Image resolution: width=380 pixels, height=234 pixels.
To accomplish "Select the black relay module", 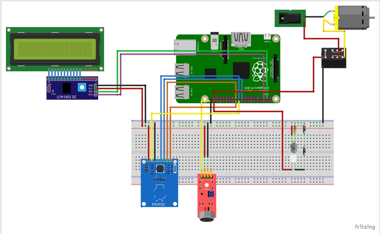I will pos(334,58).
